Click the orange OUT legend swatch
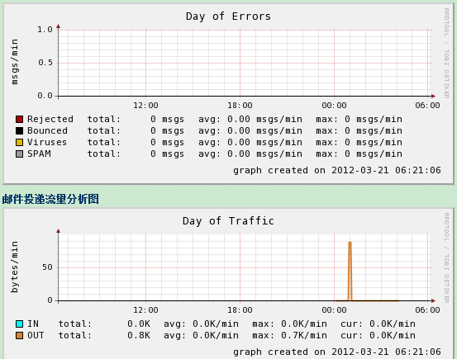The width and height of the screenshot is (457, 359). pyautogui.click(x=19, y=335)
